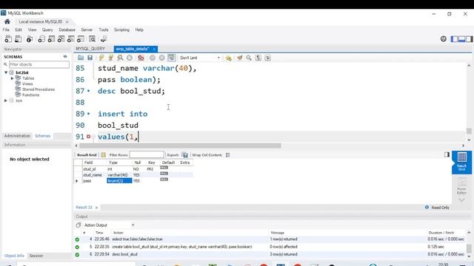The height and width of the screenshot is (266, 474).
Task: Click create new schema icon
Action: 41,39
